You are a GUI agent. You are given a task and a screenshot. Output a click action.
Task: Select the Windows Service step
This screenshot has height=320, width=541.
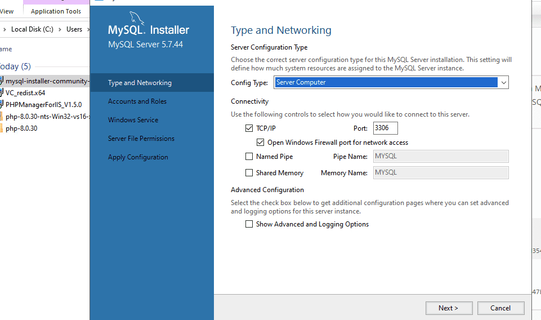133,120
